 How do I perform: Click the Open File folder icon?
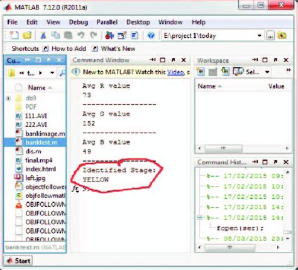pos(27,35)
